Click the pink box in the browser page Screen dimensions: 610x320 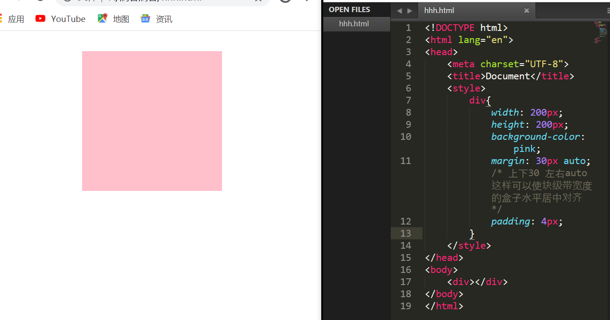(152, 121)
